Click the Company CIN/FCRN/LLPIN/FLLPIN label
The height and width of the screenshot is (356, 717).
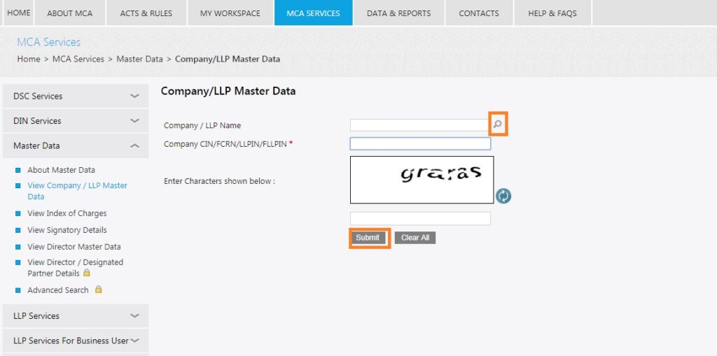pos(225,144)
